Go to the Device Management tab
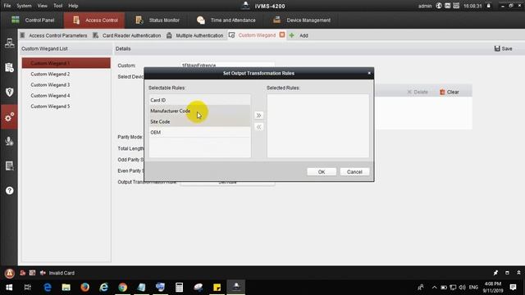Viewport: 525px width, 295px height. click(x=302, y=20)
